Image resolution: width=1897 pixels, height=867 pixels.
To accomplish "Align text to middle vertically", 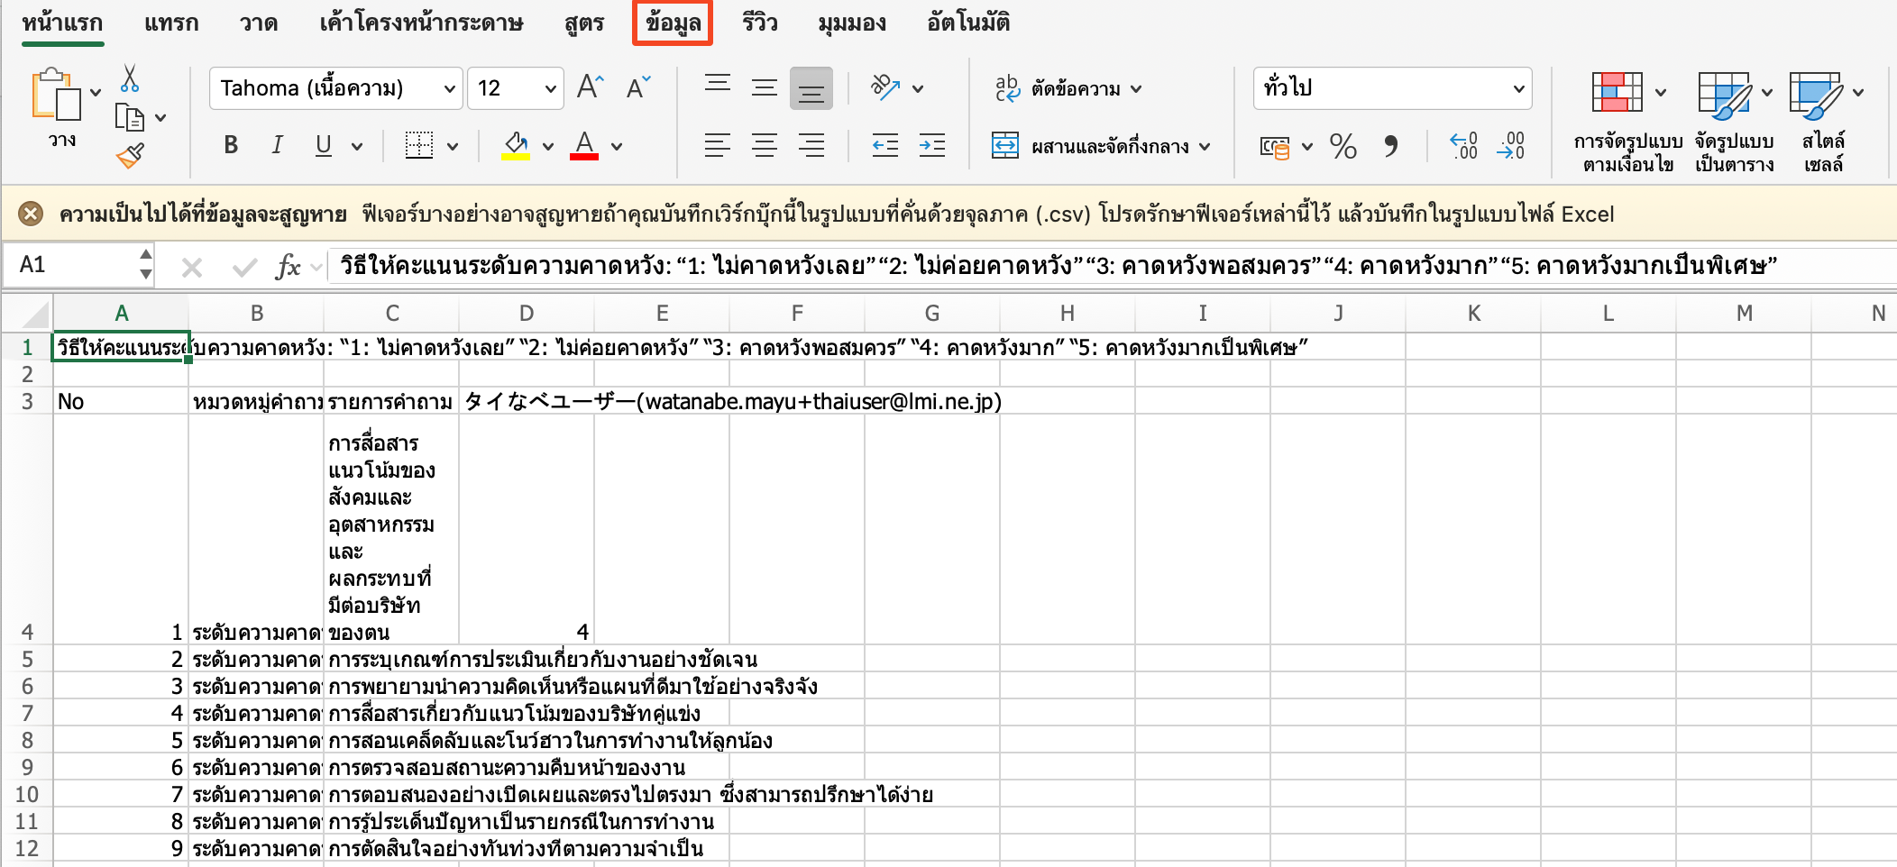I will click(765, 87).
